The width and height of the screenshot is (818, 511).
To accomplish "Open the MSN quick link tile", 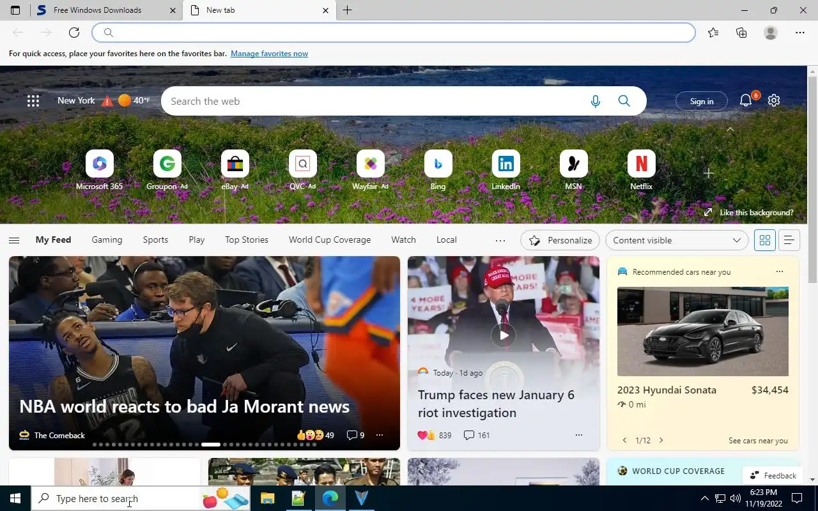I will pos(573,170).
